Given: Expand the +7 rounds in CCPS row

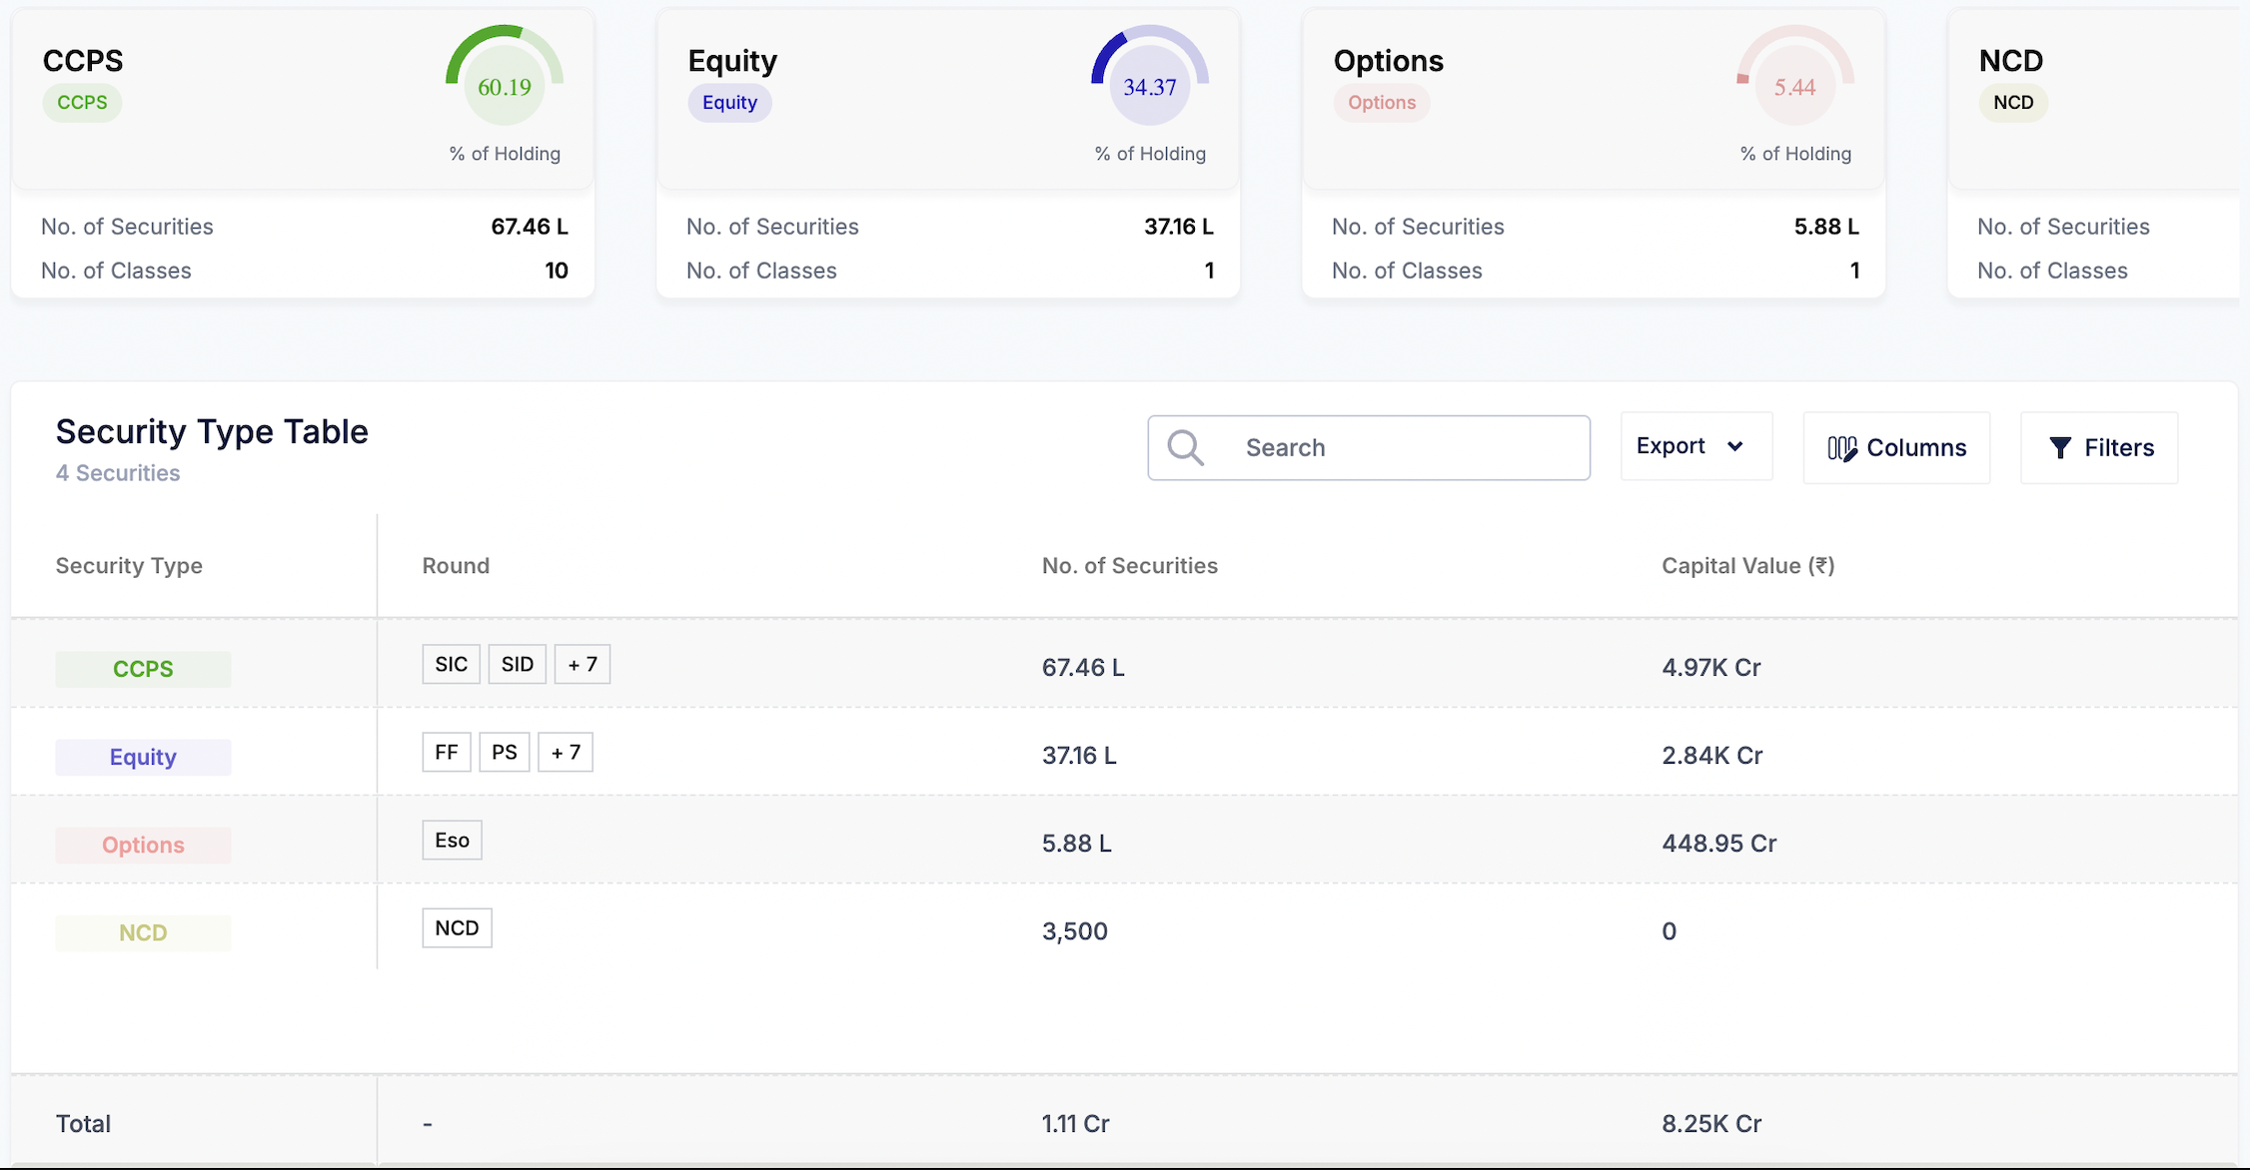Looking at the screenshot, I should [582, 664].
